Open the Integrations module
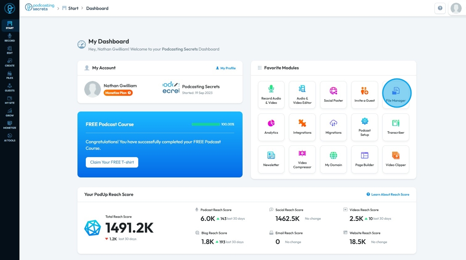Viewport: 466px width, 260px height. coord(302,127)
